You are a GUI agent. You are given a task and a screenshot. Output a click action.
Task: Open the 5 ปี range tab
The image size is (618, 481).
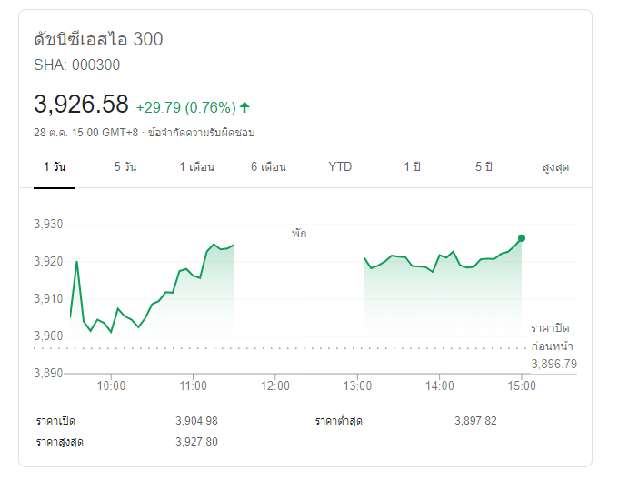[483, 167]
